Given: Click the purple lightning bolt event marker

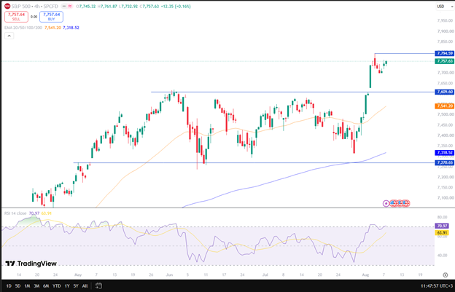Looking at the screenshot, I should click(x=386, y=203).
